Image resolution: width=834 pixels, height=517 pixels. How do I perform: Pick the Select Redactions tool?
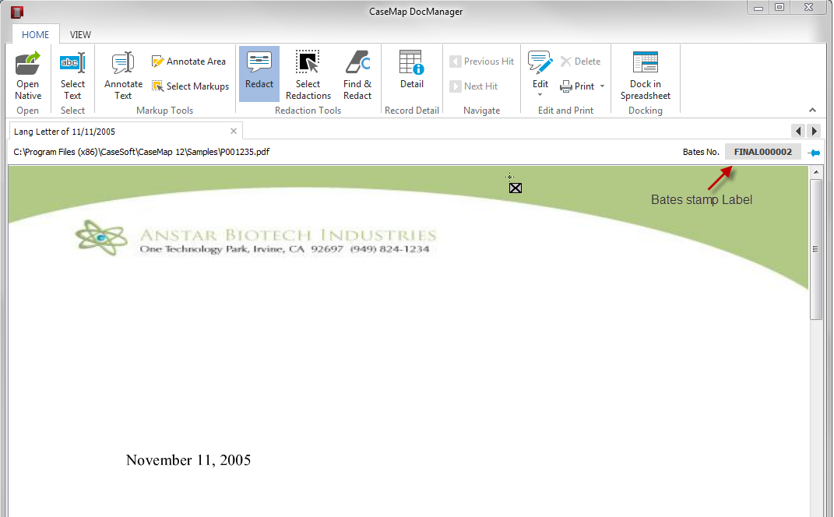pyautogui.click(x=308, y=74)
